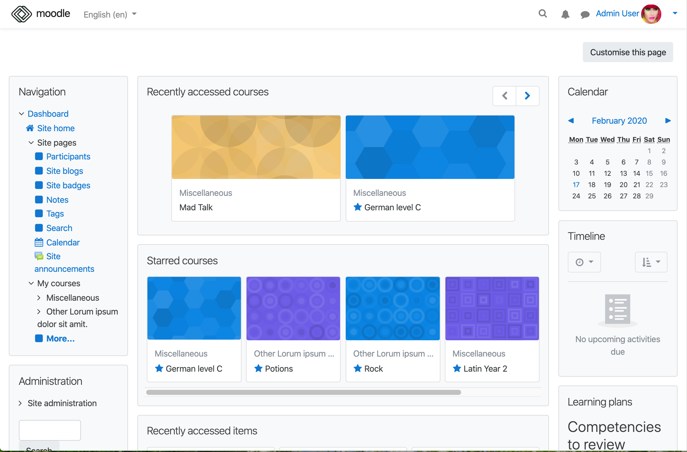Viewport: 687px width, 452px height.
Task: Click the star on recent German level C
Action: click(x=358, y=207)
